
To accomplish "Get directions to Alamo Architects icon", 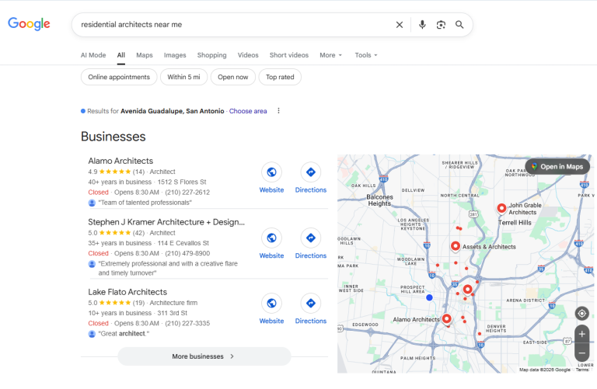I will click(311, 172).
